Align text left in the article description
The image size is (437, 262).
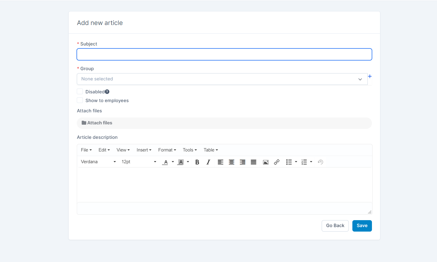[x=220, y=162]
